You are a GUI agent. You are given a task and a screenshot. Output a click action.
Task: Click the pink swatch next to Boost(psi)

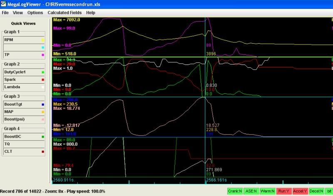43,119
